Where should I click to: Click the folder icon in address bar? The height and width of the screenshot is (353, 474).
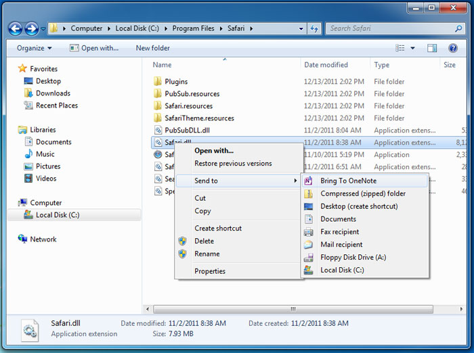(53, 28)
